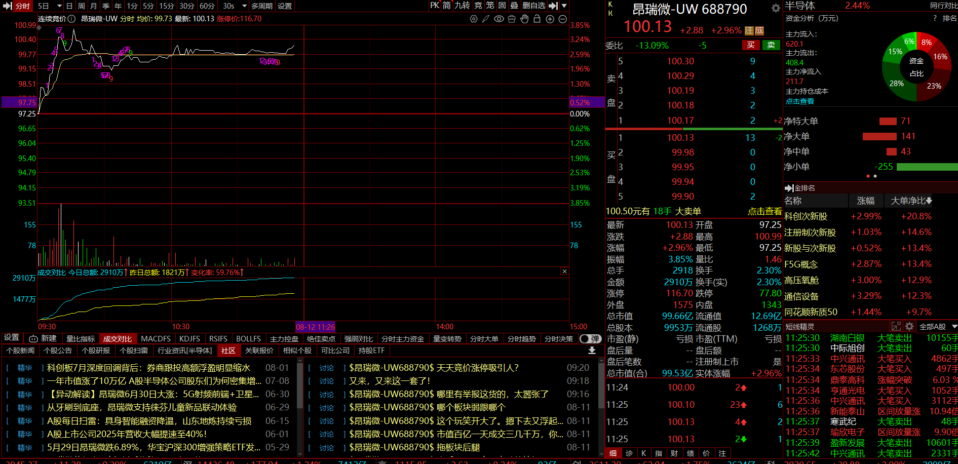Switch to the 15分 period tab
958x464 pixels.
point(167,6)
